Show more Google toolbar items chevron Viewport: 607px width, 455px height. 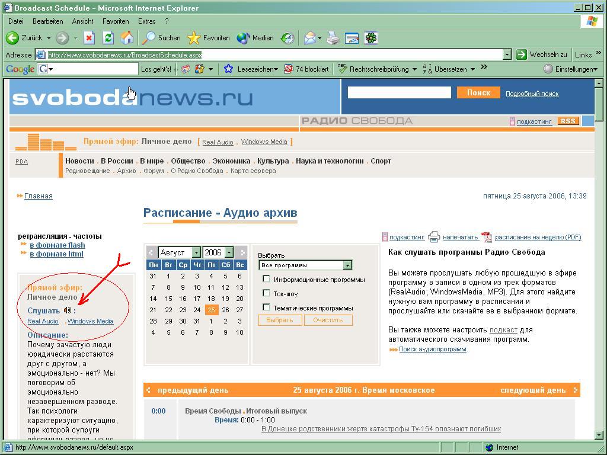(x=484, y=67)
